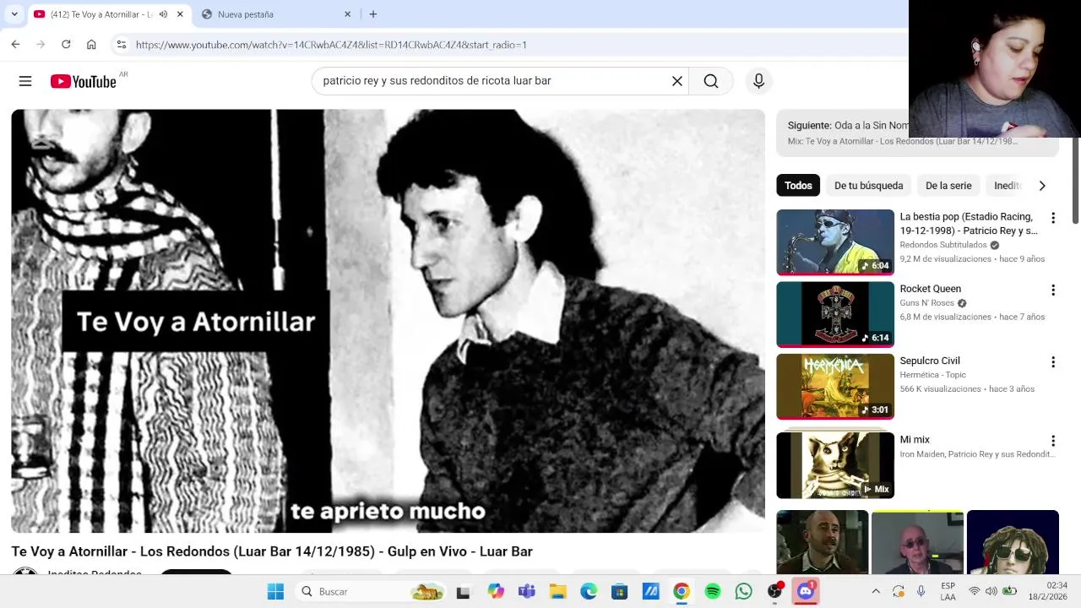Select the Todos filter chip

798,186
